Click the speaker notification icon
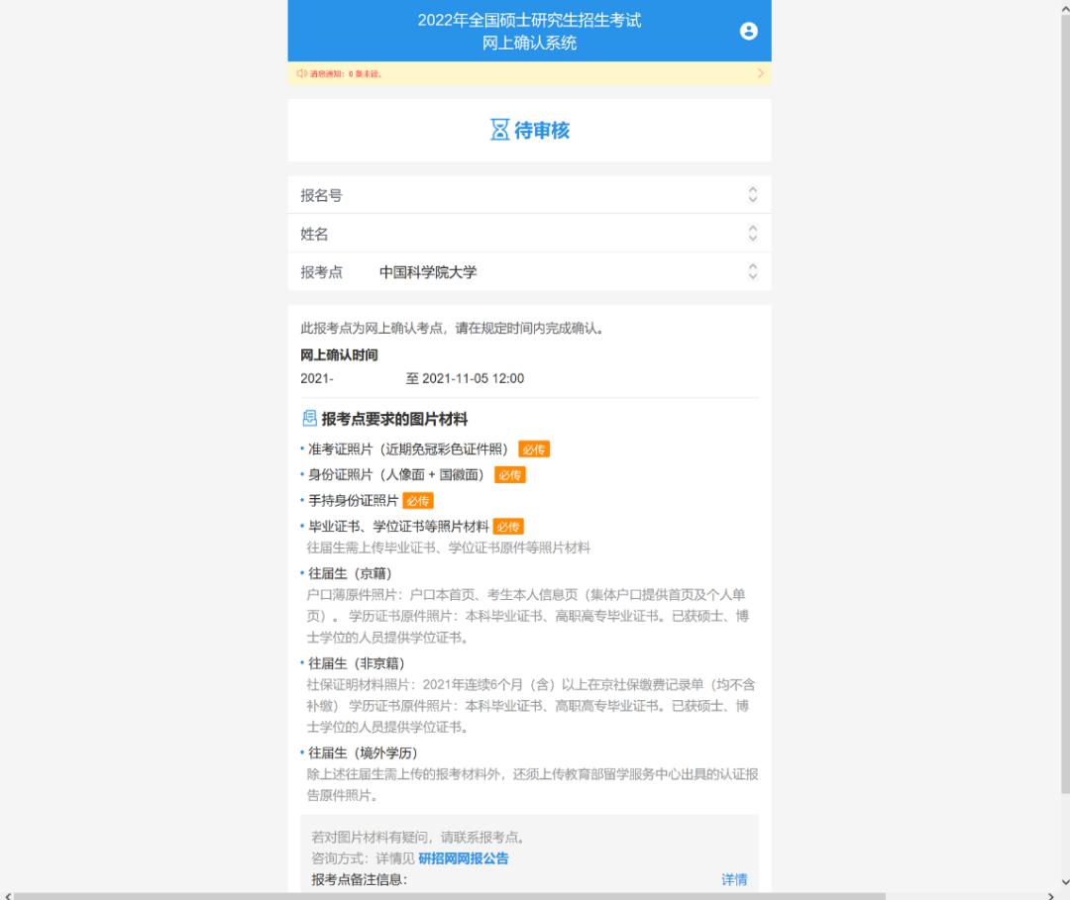This screenshot has height=900, width=1070. (x=301, y=73)
